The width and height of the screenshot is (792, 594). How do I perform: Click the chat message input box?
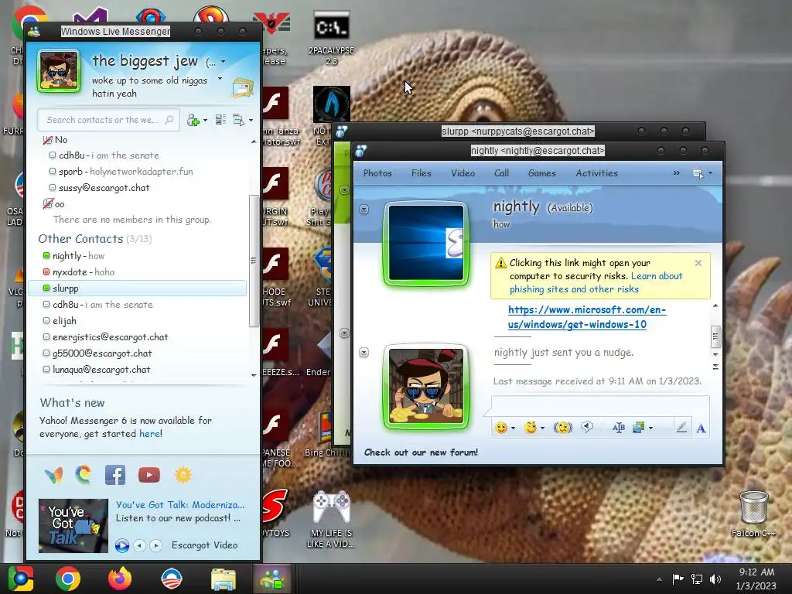(600, 406)
